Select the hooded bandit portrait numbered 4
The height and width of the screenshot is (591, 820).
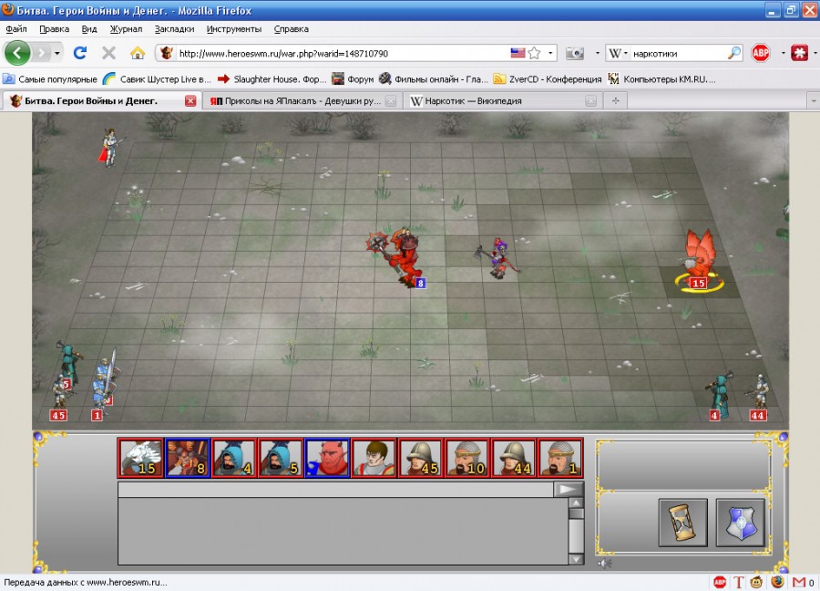(234, 458)
